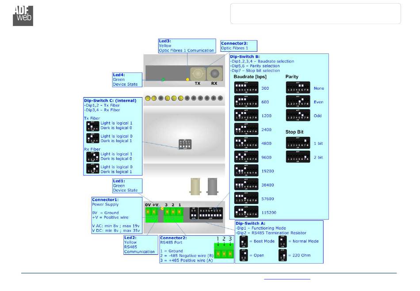The image size is (420, 291).
Task: Click the green terminal image in Connector2 box
Action: tap(224, 251)
